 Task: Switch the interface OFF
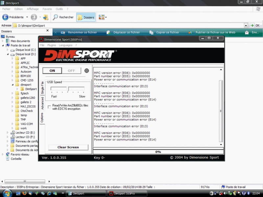pos(71,71)
